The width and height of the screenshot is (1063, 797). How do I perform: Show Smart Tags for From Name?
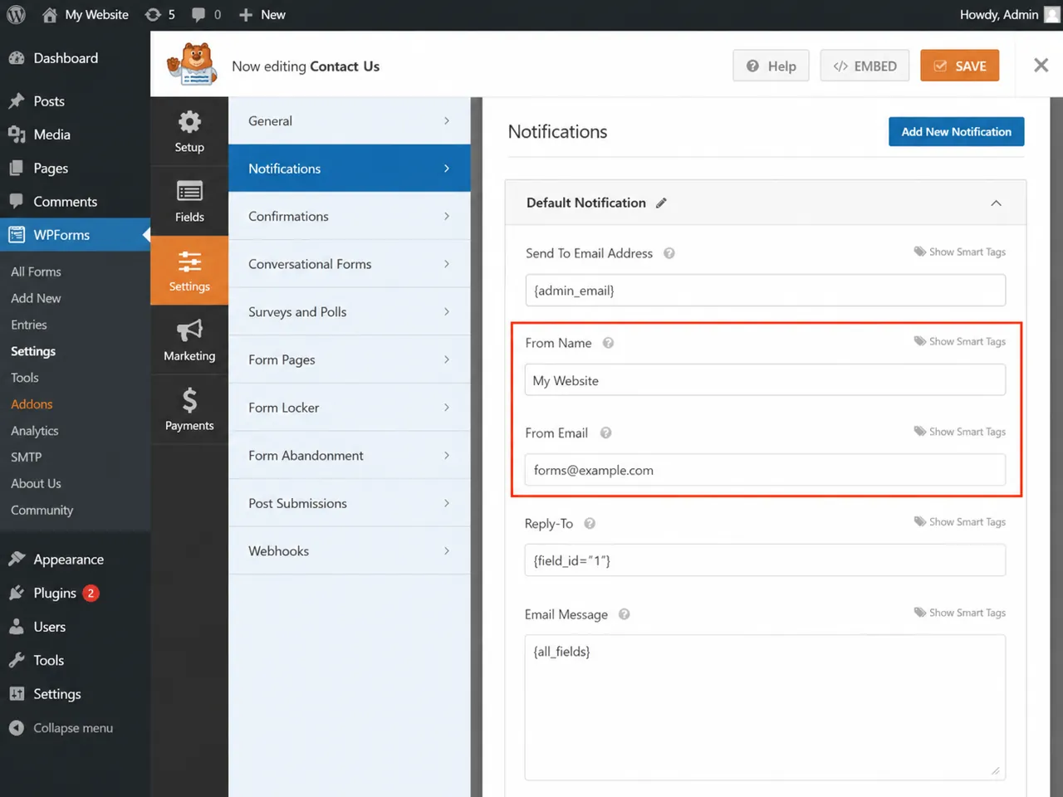coord(960,341)
